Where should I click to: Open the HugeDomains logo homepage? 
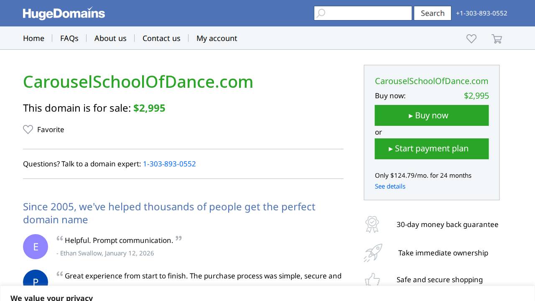tap(64, 13)
